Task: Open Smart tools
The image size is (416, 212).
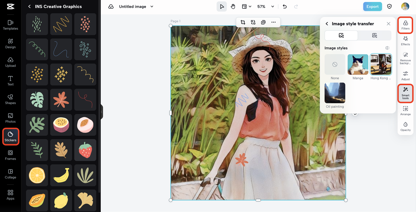Action: [405, 93]
